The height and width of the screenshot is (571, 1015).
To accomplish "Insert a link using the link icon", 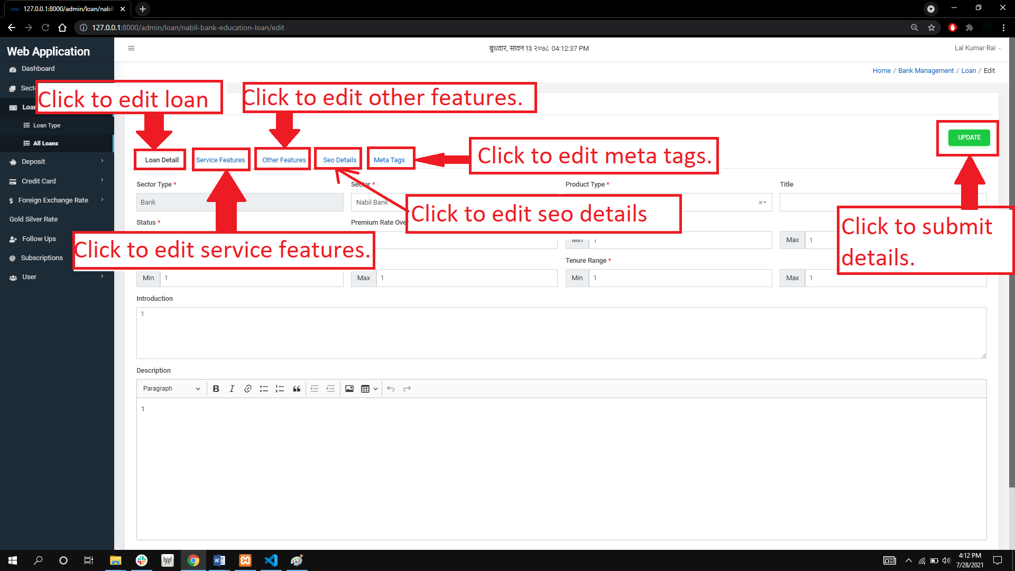I will click(247, 389).
